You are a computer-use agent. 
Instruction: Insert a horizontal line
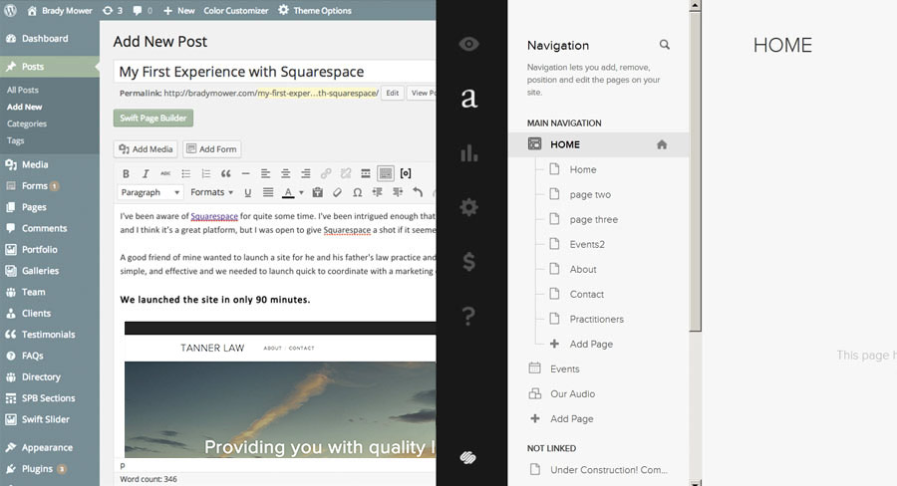pyautogui.click(x=245, y=174)
